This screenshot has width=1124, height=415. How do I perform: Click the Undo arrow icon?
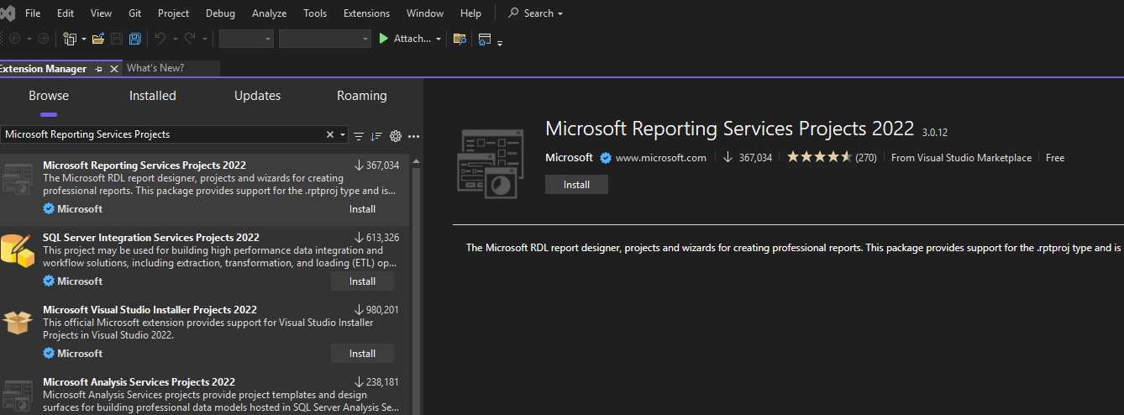point(160,39)
